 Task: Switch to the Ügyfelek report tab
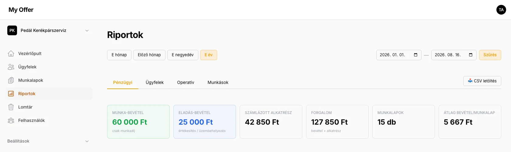point(155,82)
